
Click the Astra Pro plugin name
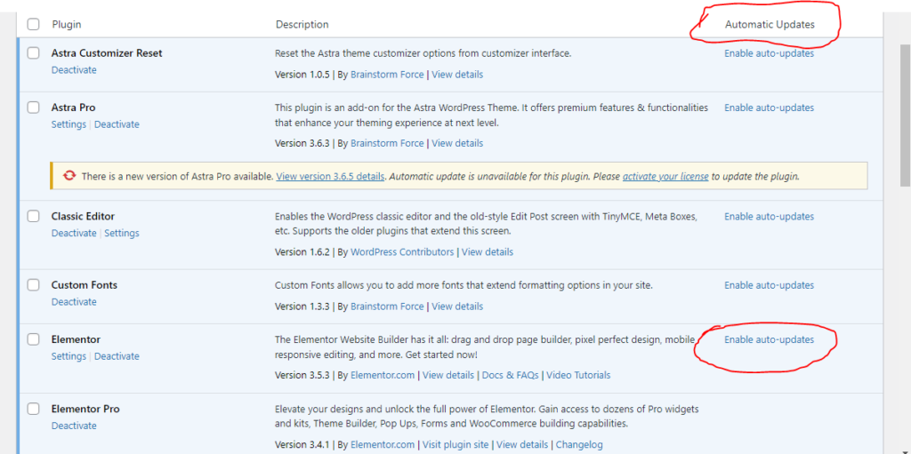point(73,108)
